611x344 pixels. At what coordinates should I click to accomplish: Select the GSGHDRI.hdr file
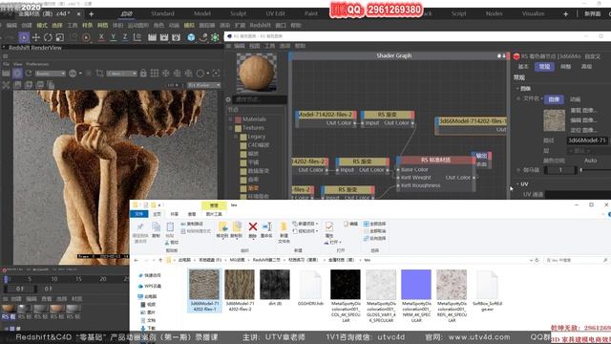click(310, 288)
